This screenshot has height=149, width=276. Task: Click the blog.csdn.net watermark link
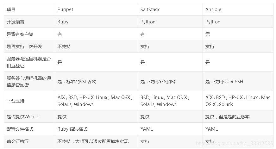pyautogui.click(x=235, y=143)
